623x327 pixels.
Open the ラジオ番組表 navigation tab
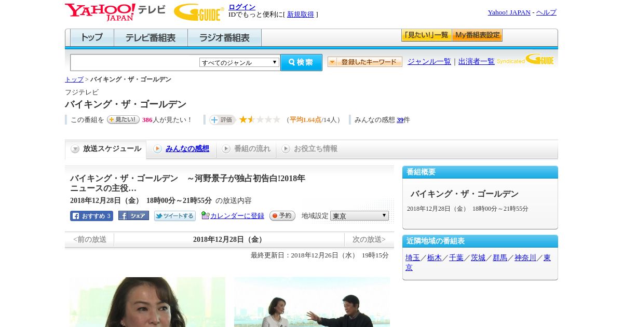(x=224, y=38)
